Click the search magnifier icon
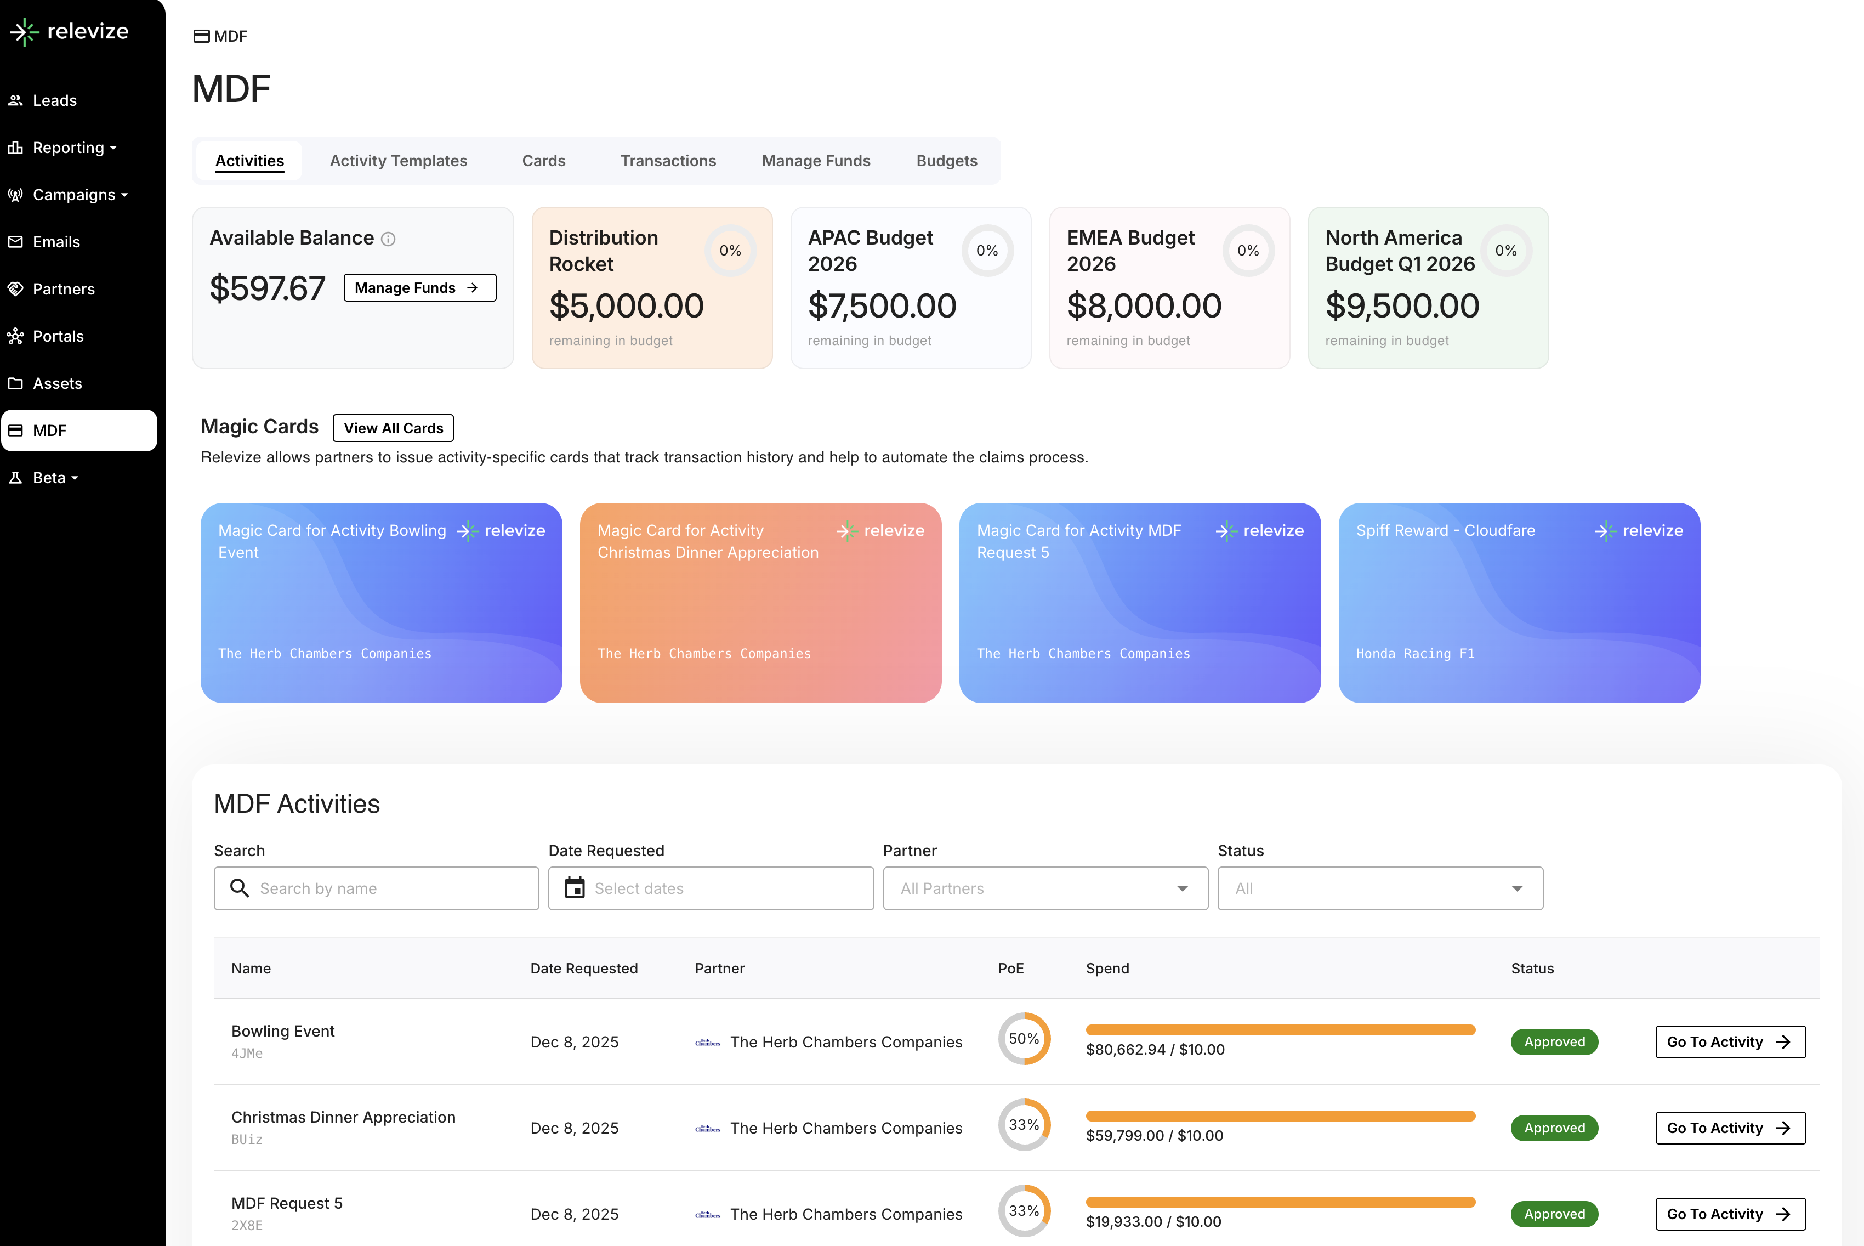Image resolution: width=1864 pixels, height=1246 pixels. (239, 888)
